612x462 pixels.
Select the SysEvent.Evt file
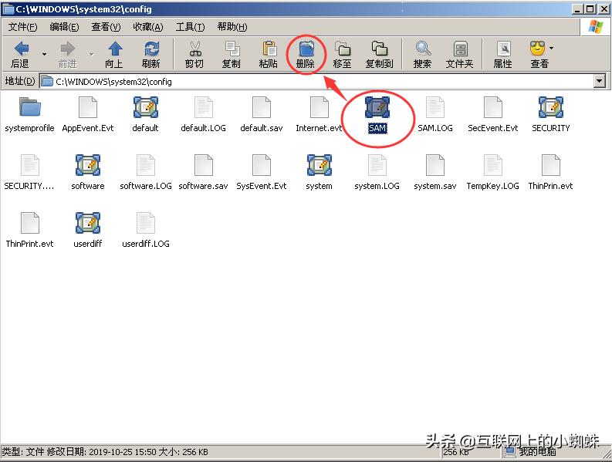click(262, 173)
